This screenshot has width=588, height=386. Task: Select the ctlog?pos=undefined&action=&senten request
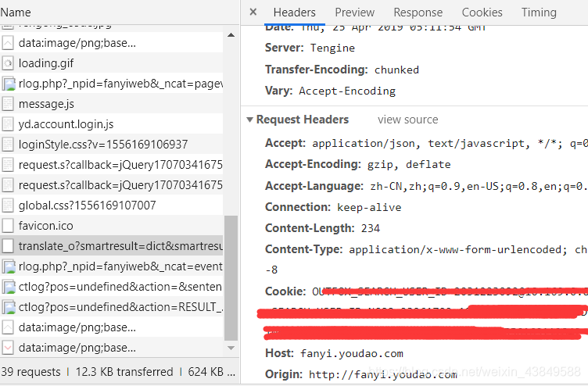tap(111, 287)
